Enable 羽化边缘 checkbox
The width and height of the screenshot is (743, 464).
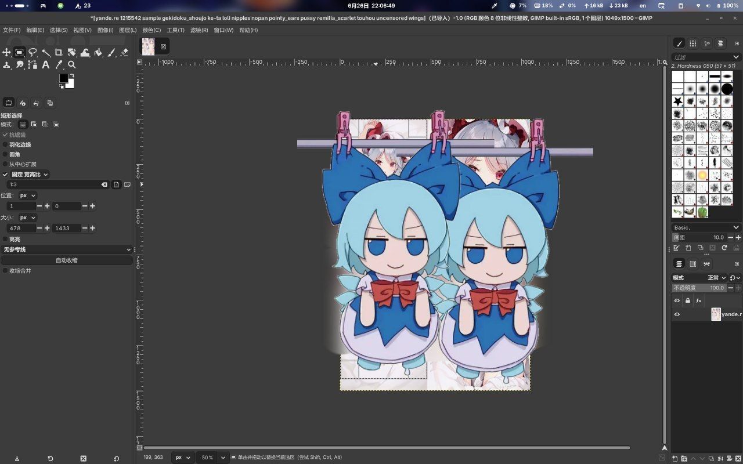pos(5,144)
